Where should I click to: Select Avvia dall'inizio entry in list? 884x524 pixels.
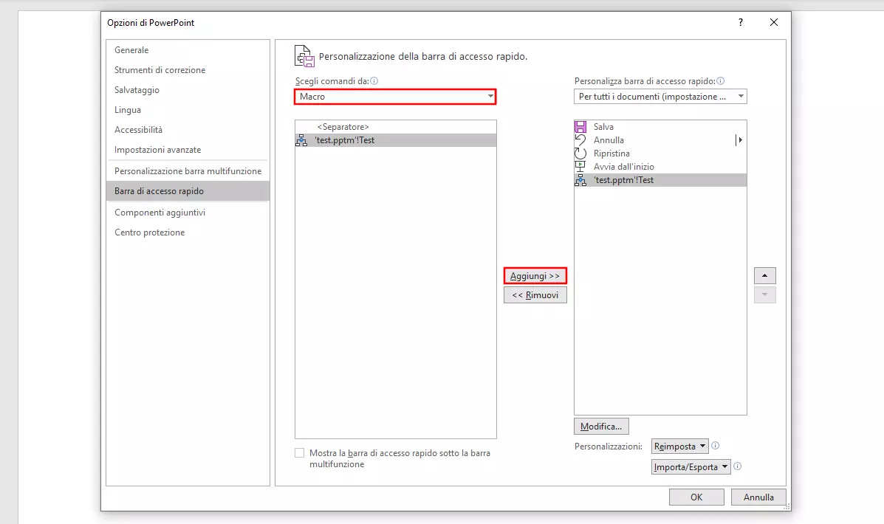(x=660, y=166)
